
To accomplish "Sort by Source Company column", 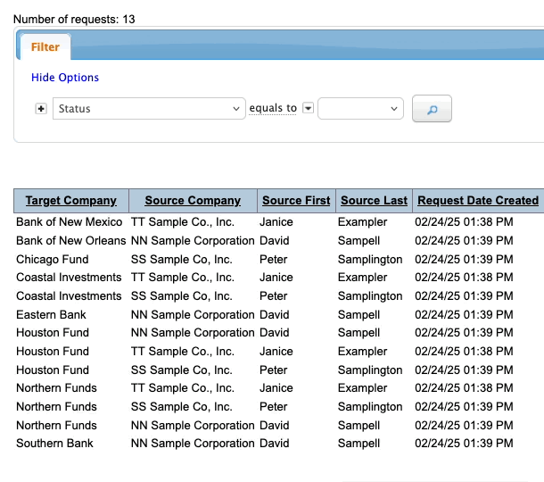I will (x=193, y=201).
